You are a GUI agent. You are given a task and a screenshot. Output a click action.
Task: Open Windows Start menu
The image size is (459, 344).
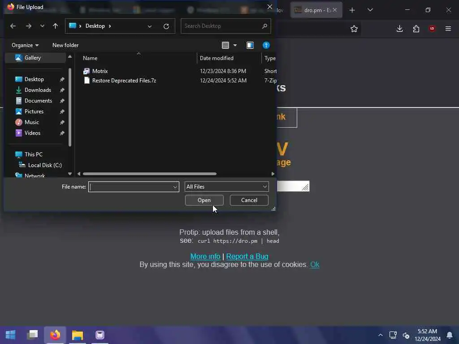click(11, 335)
